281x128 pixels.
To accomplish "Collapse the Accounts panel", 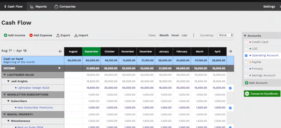I will click(x=245, y=36).
